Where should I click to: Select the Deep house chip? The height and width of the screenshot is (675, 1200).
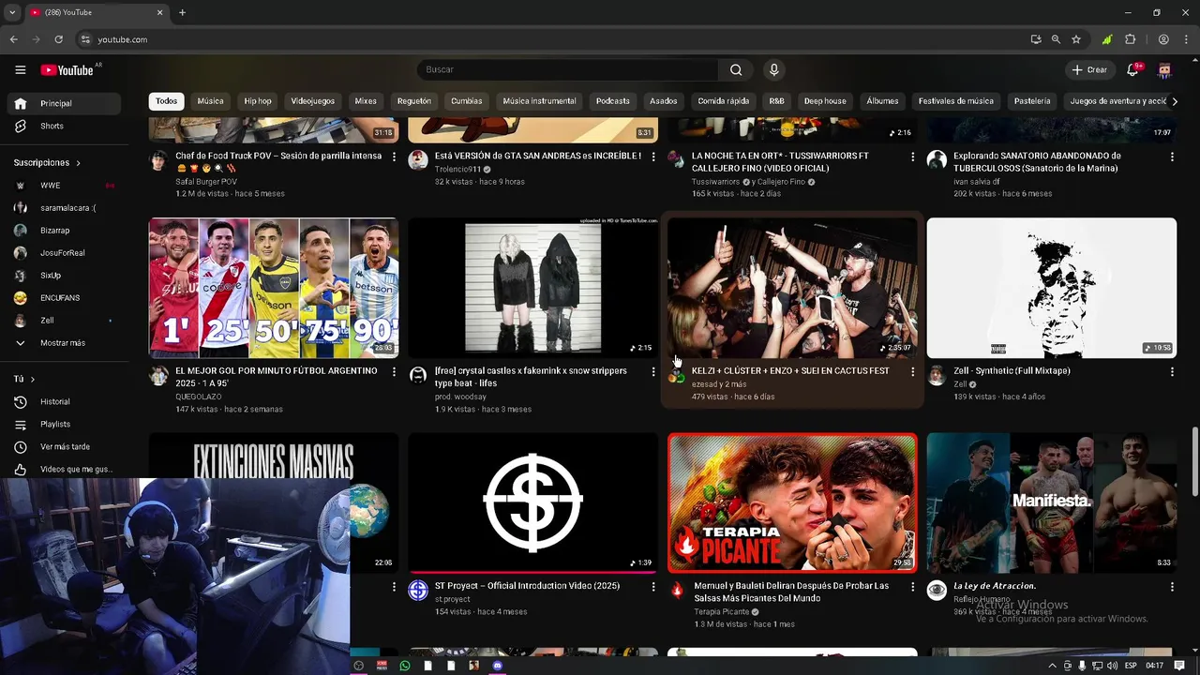[x=825, y=101]
